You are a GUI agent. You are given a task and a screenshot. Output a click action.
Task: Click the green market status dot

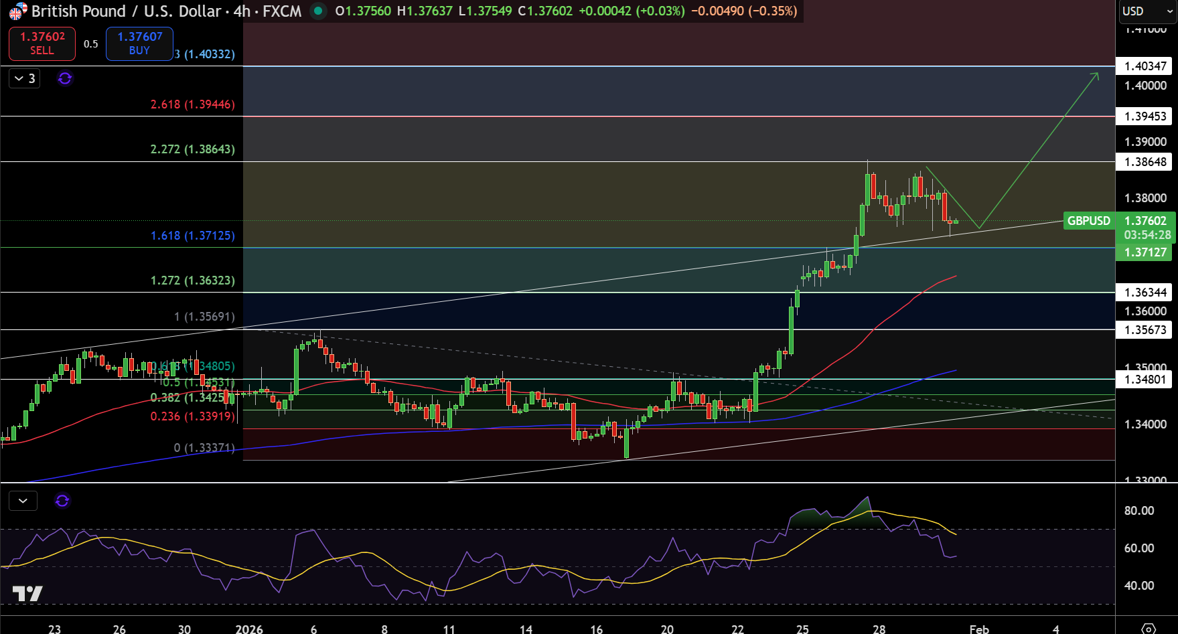pyautogui.click(x=318, y=11)
